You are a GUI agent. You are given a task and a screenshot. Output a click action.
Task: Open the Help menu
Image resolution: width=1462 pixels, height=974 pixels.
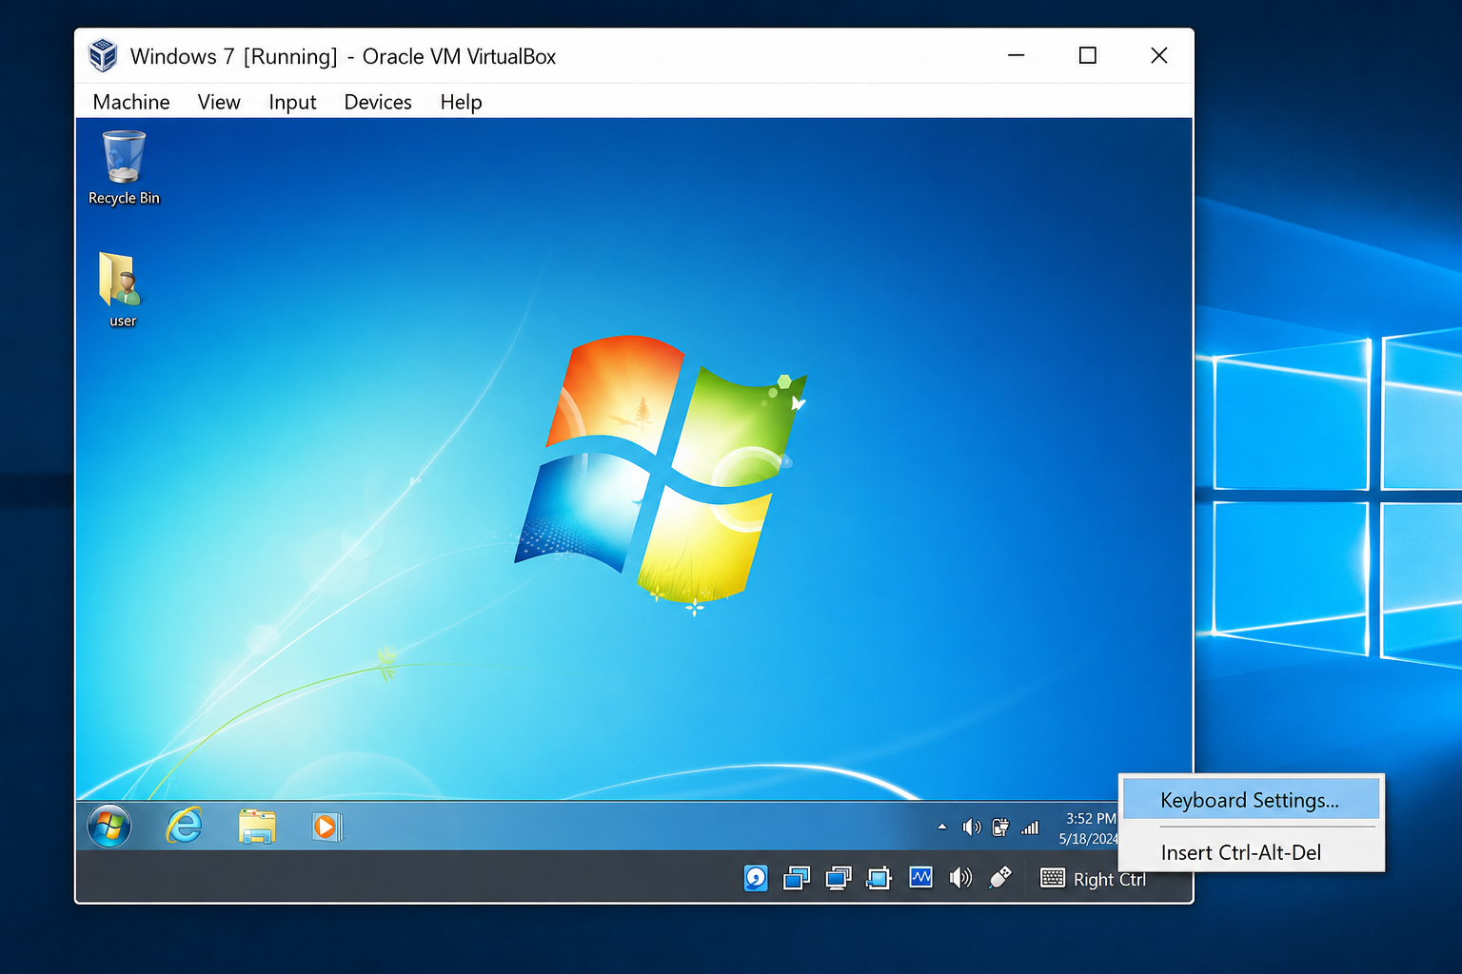tap(461, 102)
